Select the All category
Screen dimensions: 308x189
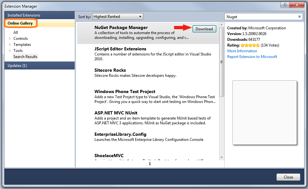[16, 32]
